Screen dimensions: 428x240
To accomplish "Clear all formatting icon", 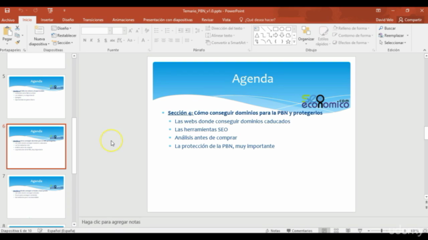I will coord(147,31).
